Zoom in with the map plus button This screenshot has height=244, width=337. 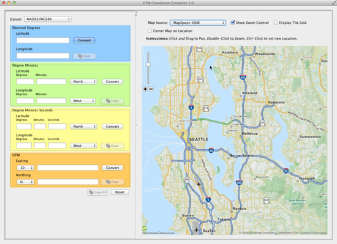click(x=145, y=89)
